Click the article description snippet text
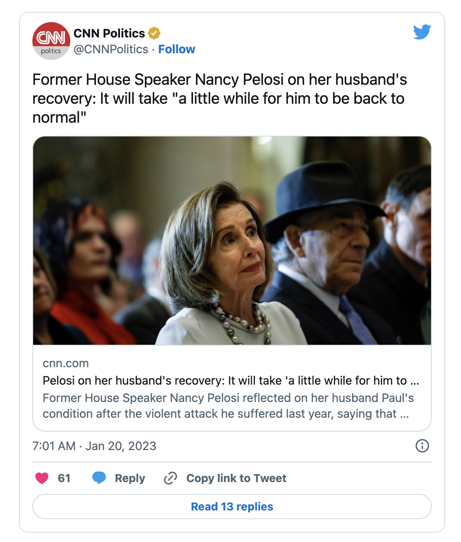461x542 pixels. [228, 406]
